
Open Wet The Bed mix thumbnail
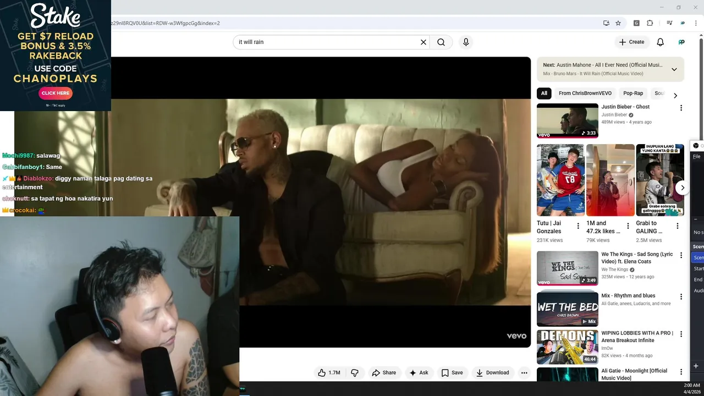coord(567,309)
